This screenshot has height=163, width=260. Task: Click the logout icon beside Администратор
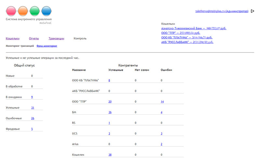253,11
